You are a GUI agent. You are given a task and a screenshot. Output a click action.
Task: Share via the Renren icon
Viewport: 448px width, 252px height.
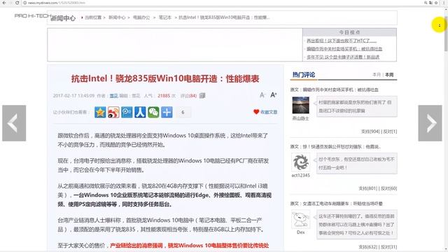[x=140, y=112]
